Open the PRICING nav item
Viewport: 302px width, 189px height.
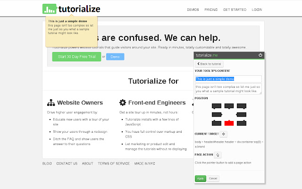[211, 9]
